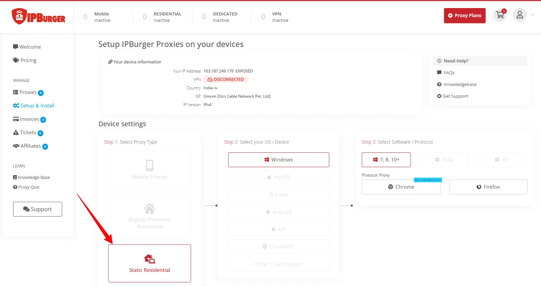Choose Windows as the OS
The height and width of the screenshot is (287, 541).
tap(279, 160)
